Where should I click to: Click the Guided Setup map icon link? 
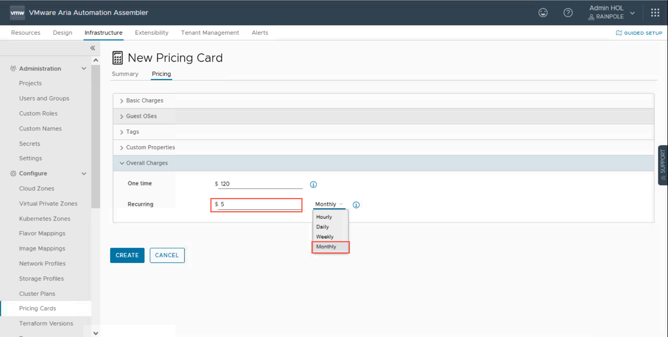639,33
